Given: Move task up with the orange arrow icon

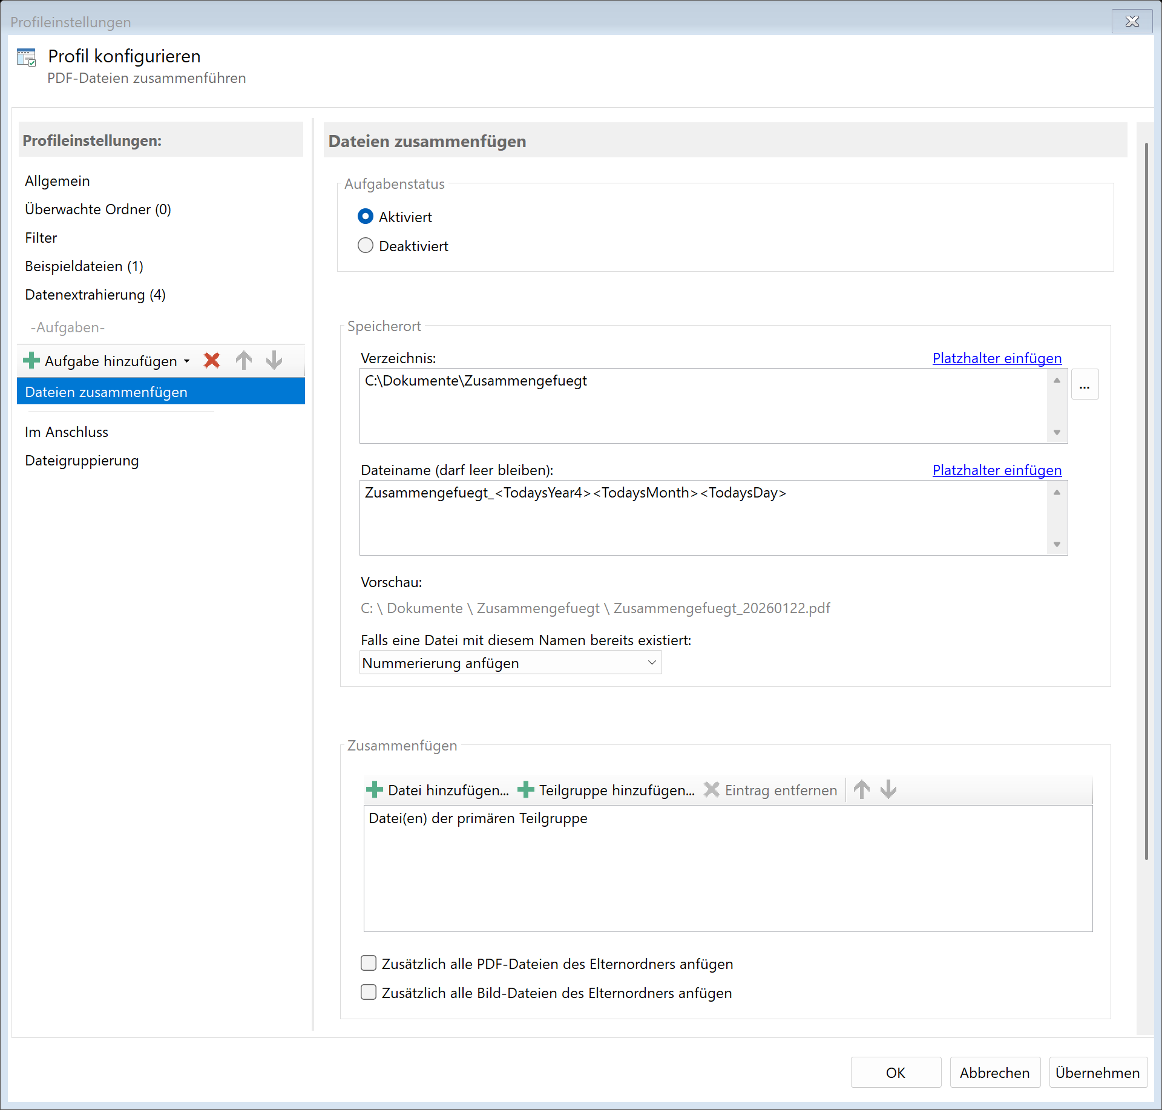Looking at the screenshot, I should 243,361.
